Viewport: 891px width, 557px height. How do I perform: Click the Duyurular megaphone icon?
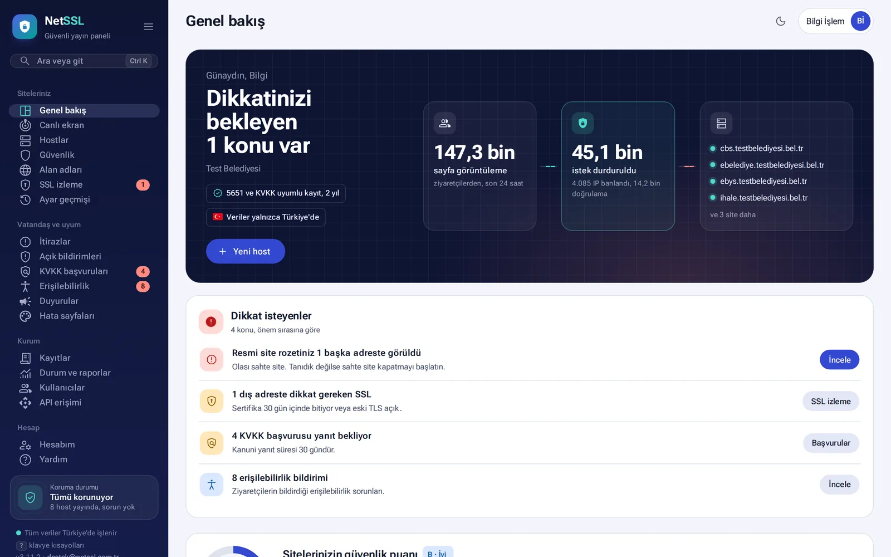(25, 301)
